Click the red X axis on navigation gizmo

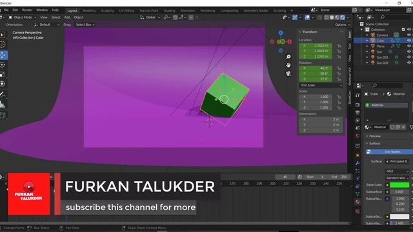click(x=290, y=41)
